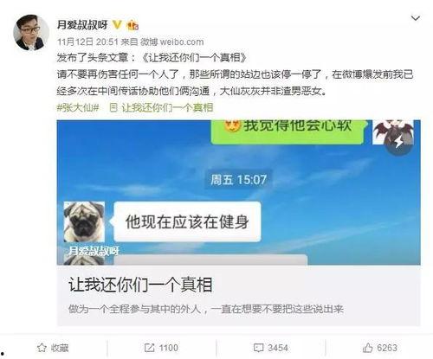This screenshot has height=359, width=433.
Task: Click the membership crown badge icon
Action: [x=132, y=25]
